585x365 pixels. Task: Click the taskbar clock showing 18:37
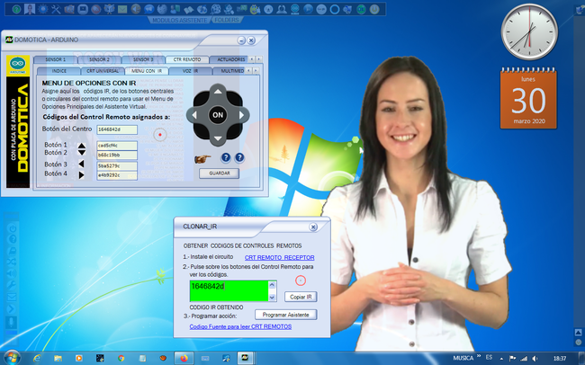coord(560,359)
